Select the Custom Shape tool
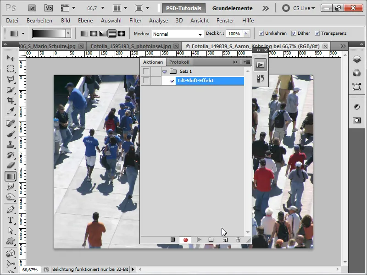The image size is (367, 275). (x=10, y=241)
